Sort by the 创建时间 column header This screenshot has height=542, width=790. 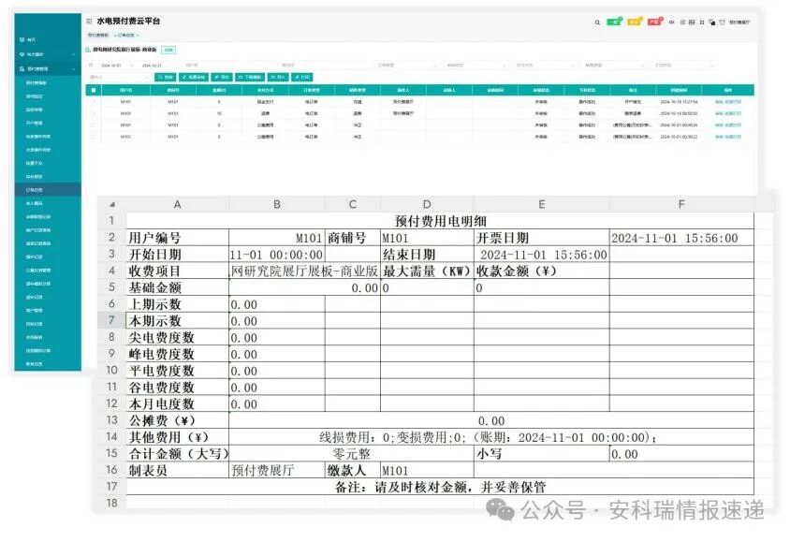tap(679, 90)
